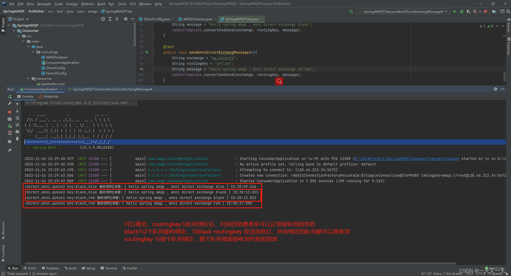Print console output with the printer icon
The width and height of the screenshot is (511, 276).
[x=17, y=132]
